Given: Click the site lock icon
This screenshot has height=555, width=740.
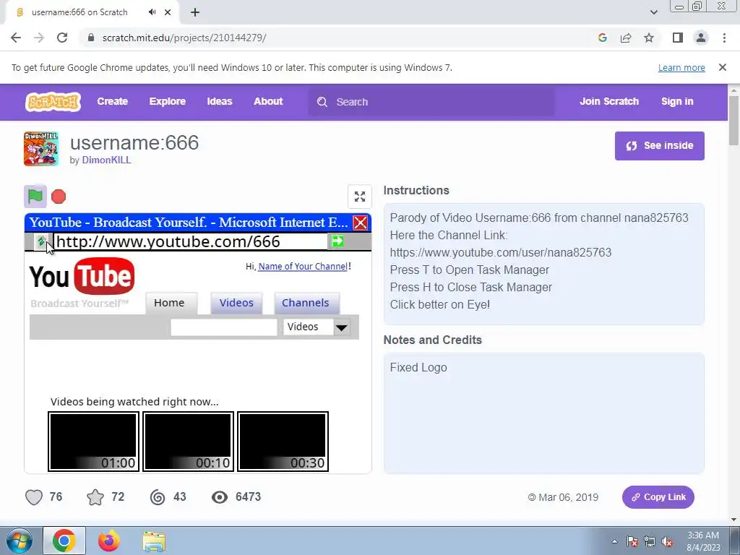Looking at the screenshot, I should tap(91, 38).
